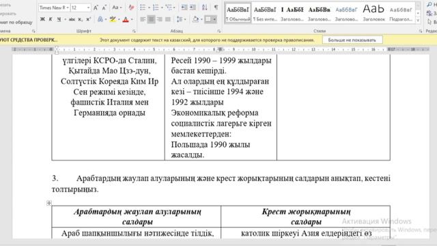Toggle superscript (x²) formatting
The height and width of the screenshot is (246, 437).
(x=89, y=19)
